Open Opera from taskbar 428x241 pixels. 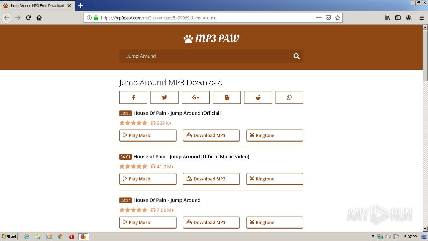pyautogui.click(x=72, y=237)
